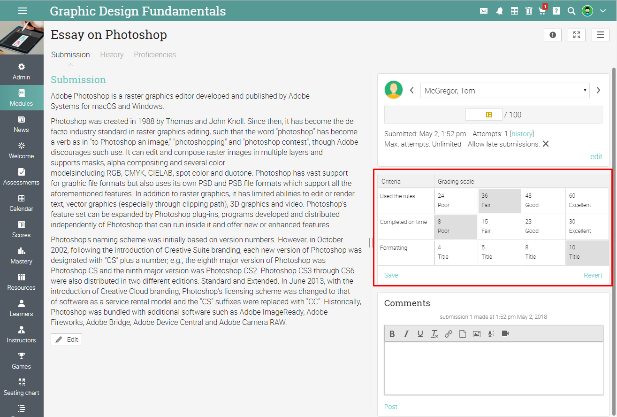Screen dimensions: 617x417
Task: Insert an image into the comment
Action: (477, 334)
